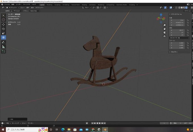
Task: Click the green Y axis on navigation gizmo
Action: click(163, 19)
